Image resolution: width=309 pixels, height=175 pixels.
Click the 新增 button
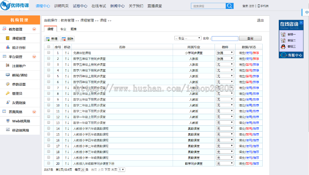(51, 39)
